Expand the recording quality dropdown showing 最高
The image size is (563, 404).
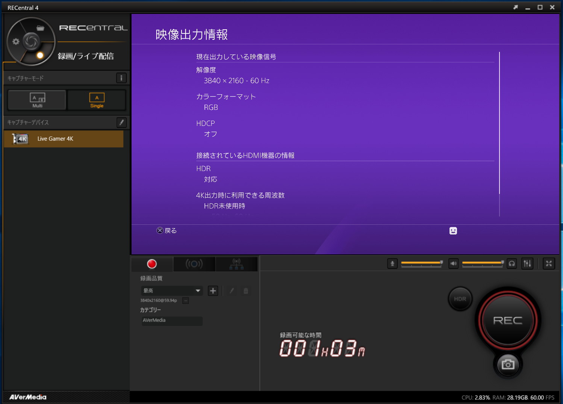[x=172, y=291]
